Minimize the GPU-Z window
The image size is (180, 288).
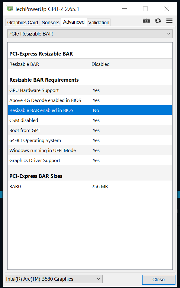pos(125,8)
